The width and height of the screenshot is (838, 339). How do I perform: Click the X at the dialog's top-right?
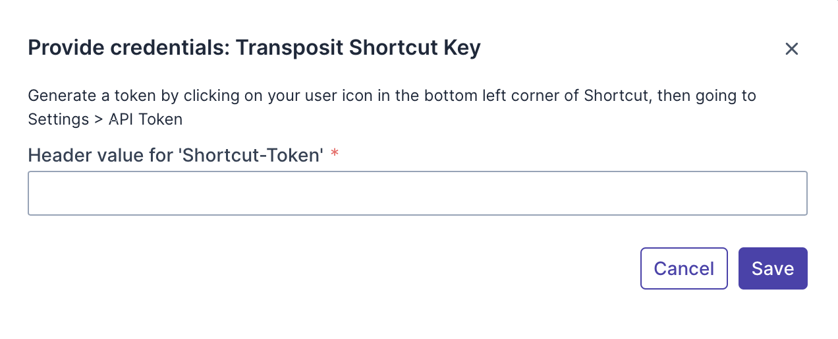pyautogui.click(x=791, y=49)
